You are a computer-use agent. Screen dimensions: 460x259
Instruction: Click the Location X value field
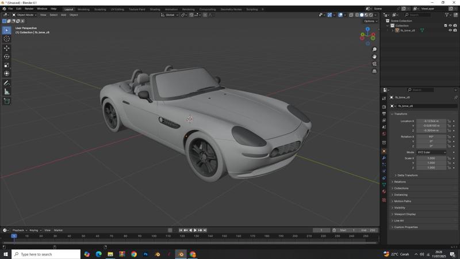click(431, 121)
